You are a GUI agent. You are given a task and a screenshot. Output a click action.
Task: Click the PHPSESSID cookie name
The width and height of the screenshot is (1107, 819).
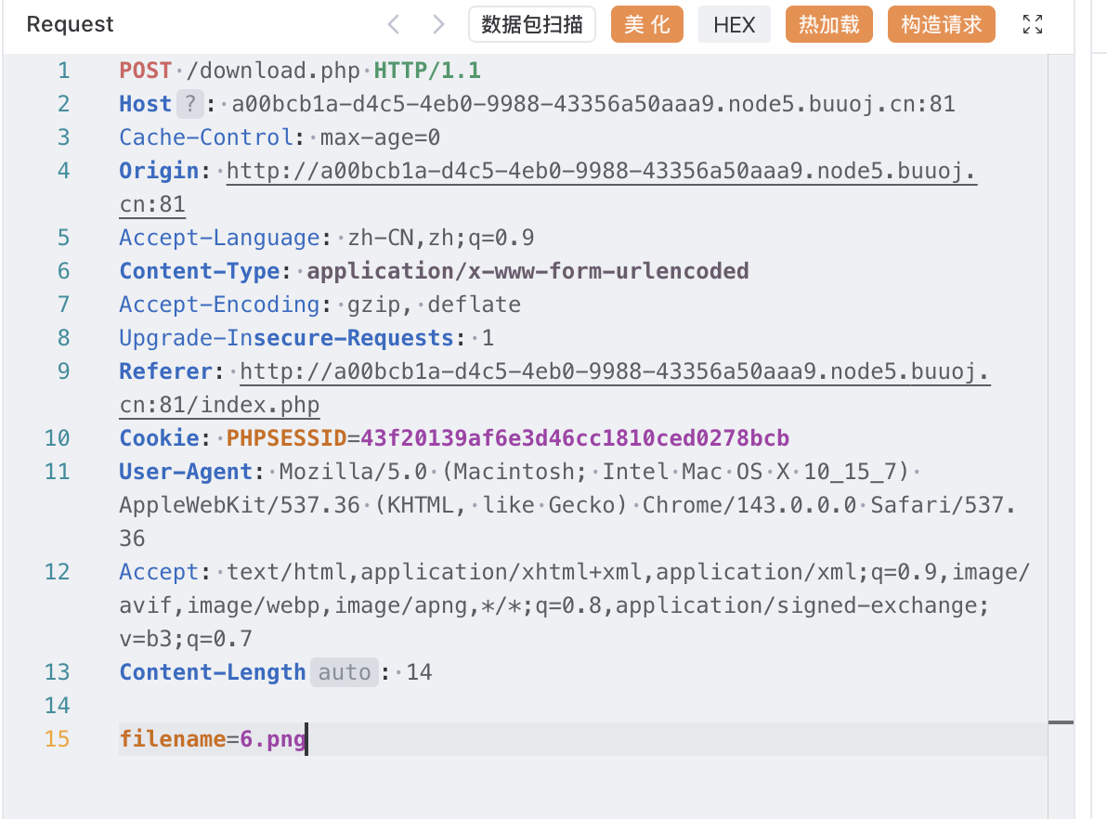(287, 438)
